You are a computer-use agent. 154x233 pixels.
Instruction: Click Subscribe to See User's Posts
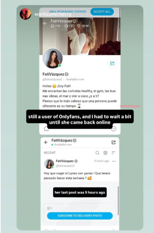[x=80, y=215]
